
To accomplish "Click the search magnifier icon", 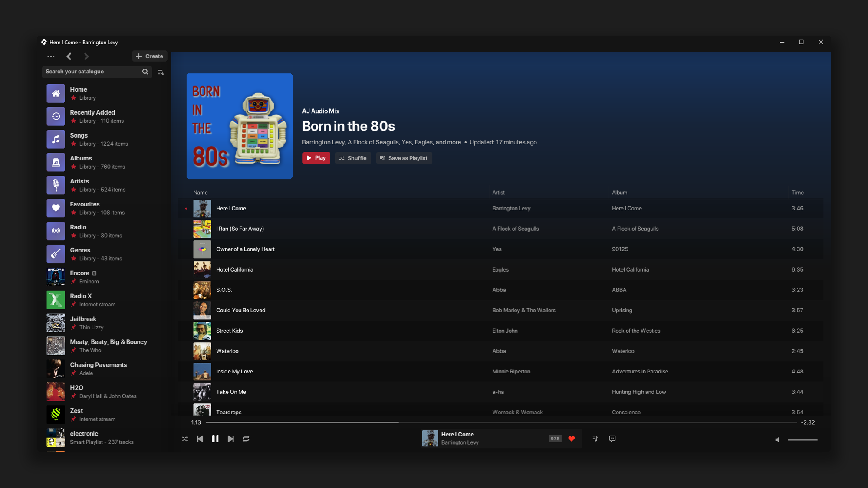I will (145, 72).
